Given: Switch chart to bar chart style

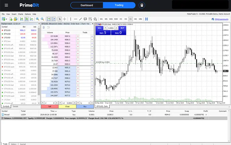Looking at the screenshot, I should point(21,19).
